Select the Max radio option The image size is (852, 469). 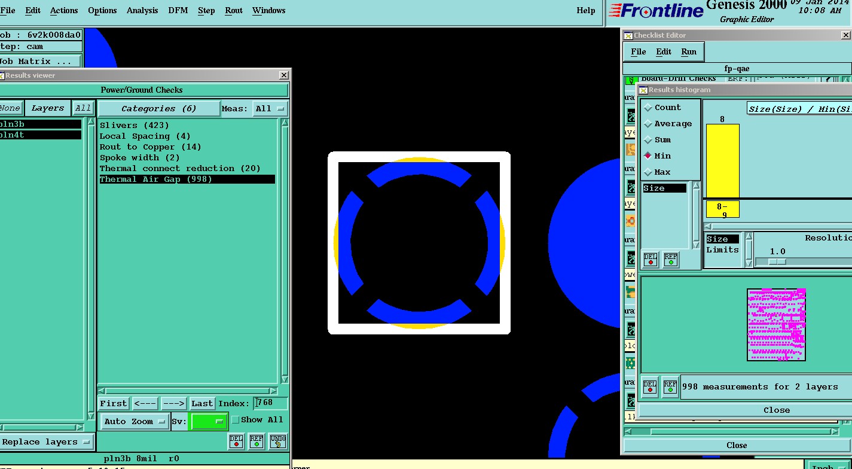point(648,172)
